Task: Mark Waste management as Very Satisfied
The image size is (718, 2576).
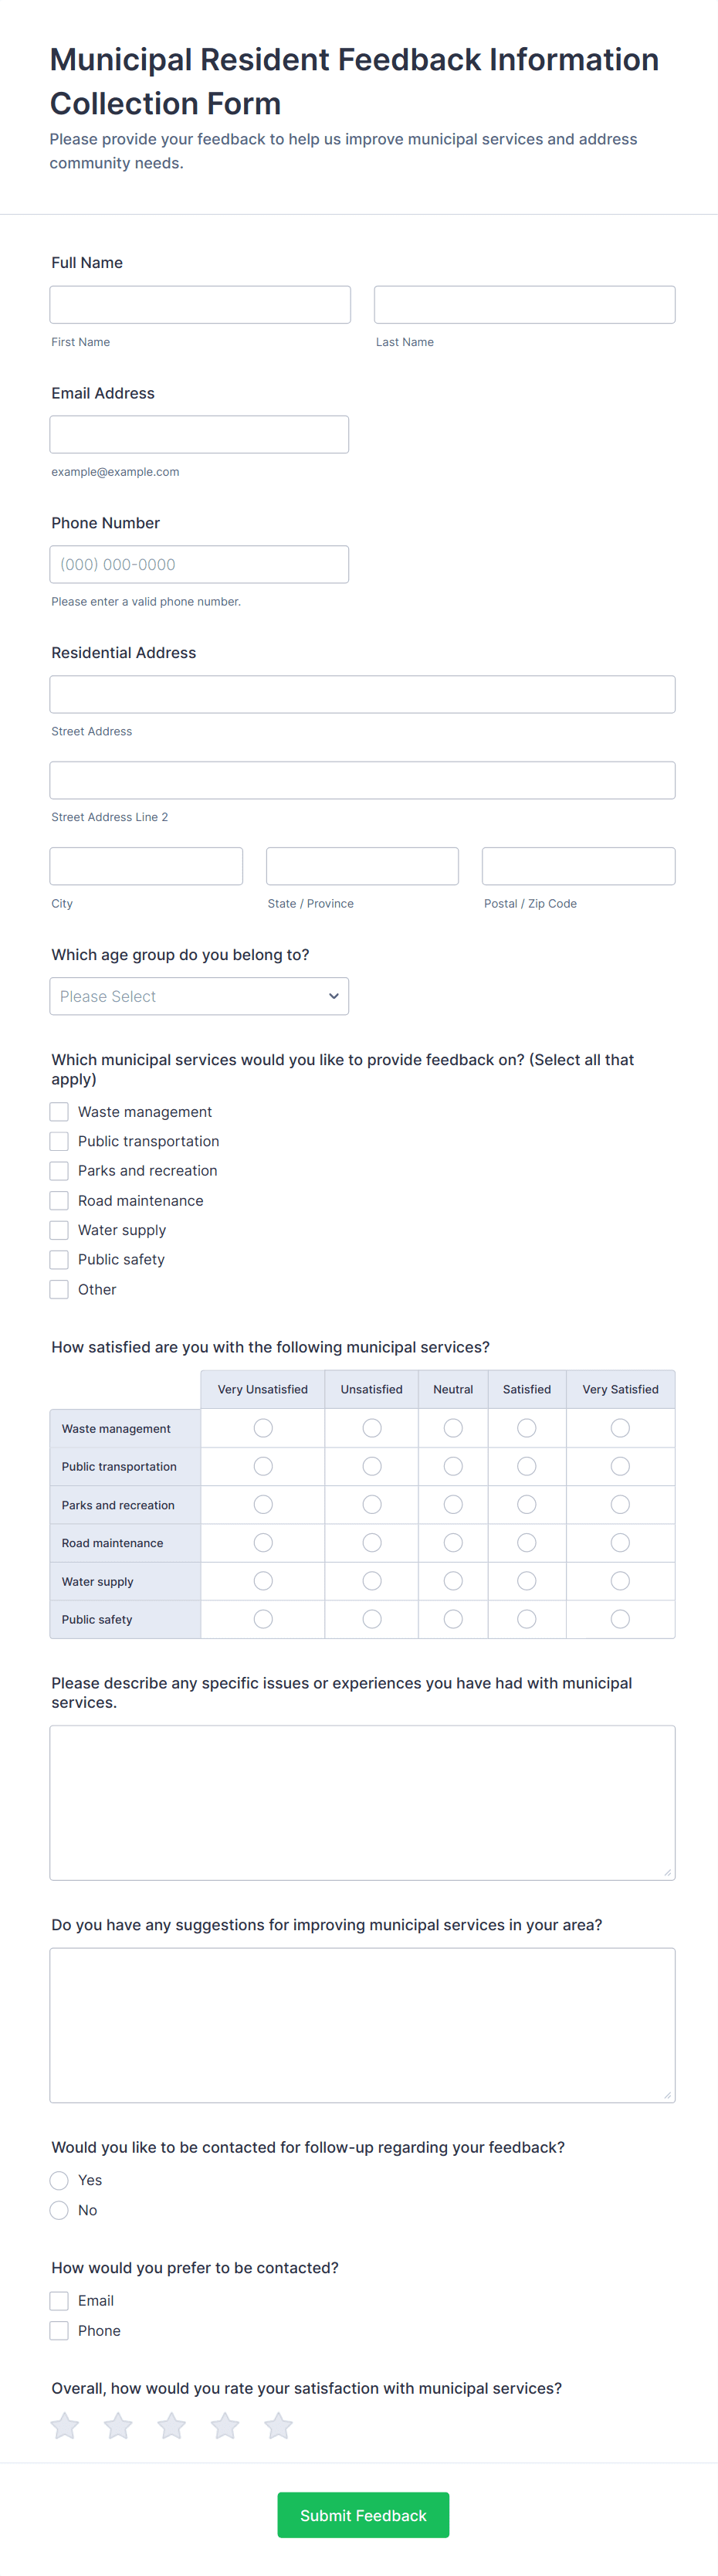Action: click(620, 1428)
